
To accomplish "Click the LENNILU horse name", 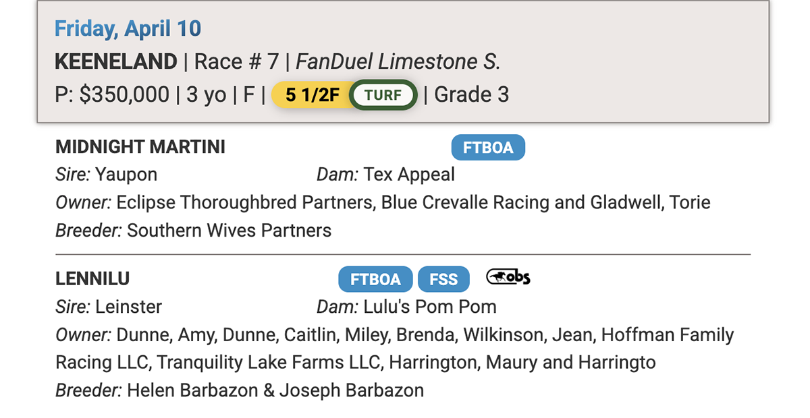I will tap(92, 278).
